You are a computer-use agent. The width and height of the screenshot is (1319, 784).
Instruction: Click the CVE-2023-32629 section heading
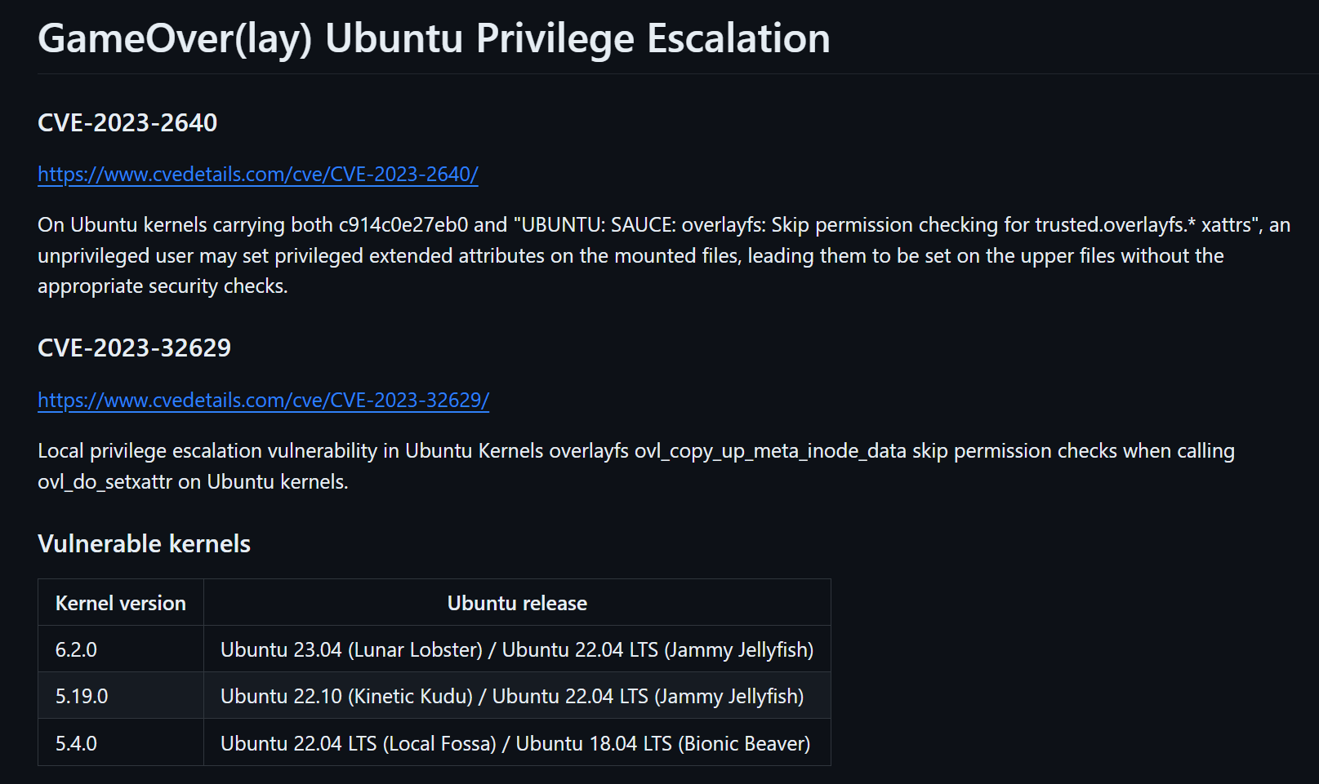(x=134, y=348)
